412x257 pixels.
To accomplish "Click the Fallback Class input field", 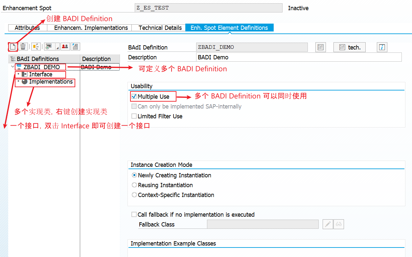I will 263,224.
